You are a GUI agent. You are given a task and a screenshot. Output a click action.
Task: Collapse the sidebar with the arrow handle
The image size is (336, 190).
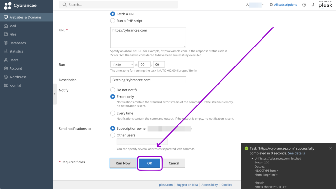click(x=55, y=94)
